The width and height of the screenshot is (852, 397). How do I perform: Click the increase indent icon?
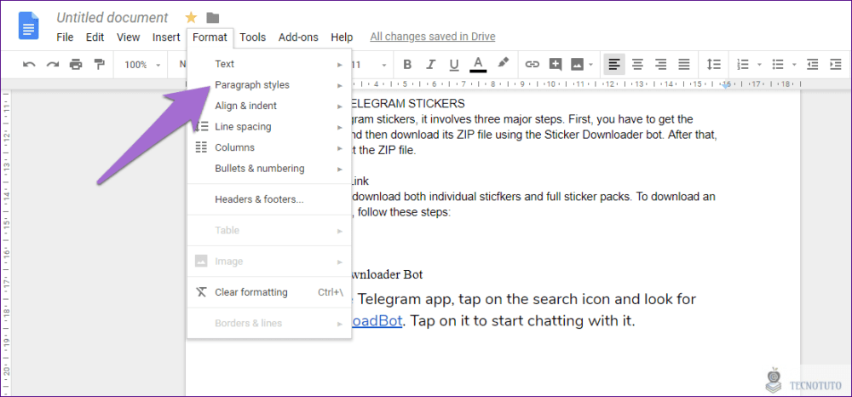[836, 65]
